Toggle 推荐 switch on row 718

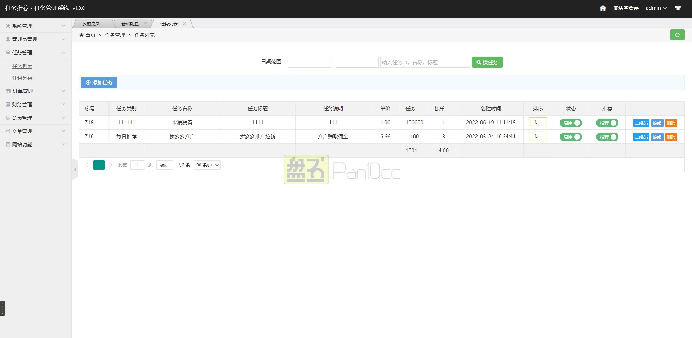(x=607, y=123)
